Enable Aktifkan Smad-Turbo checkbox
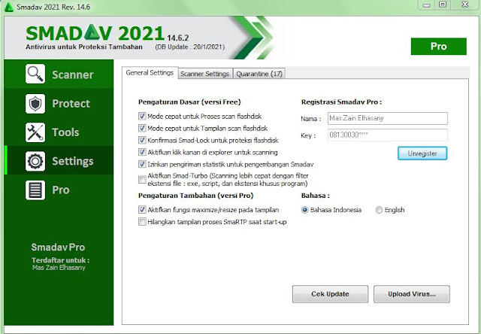 (x=142, y=180)
